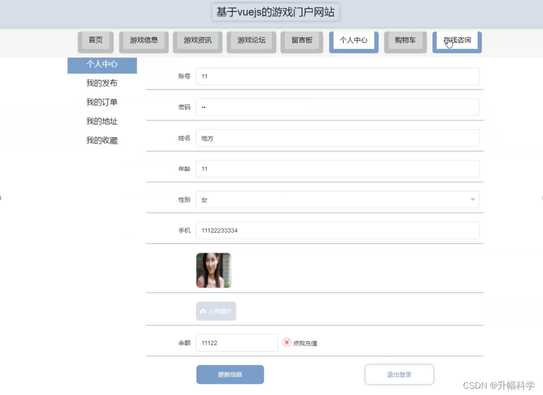Open the 购物车 shopping cart section
The width and height of the screenshot is (543, 395).
pos(405,40)
